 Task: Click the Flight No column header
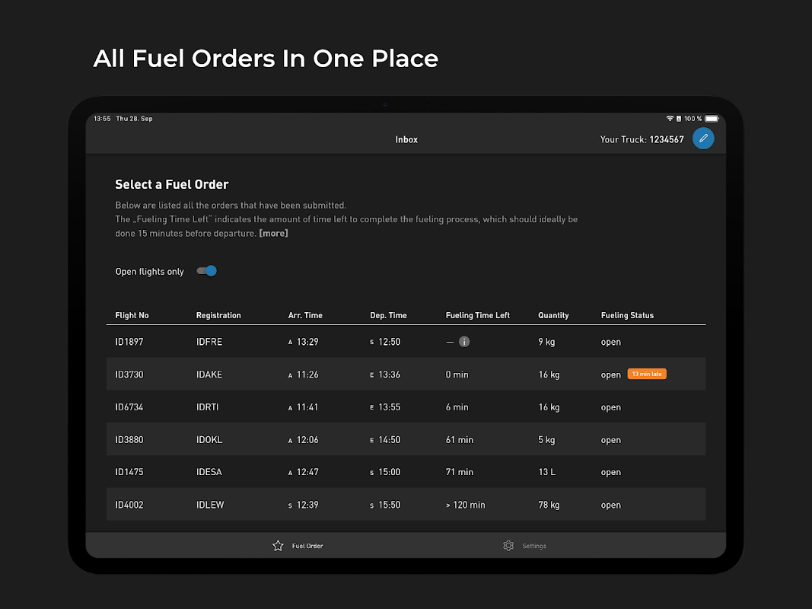pyautogui.click(x=132, y=315)
